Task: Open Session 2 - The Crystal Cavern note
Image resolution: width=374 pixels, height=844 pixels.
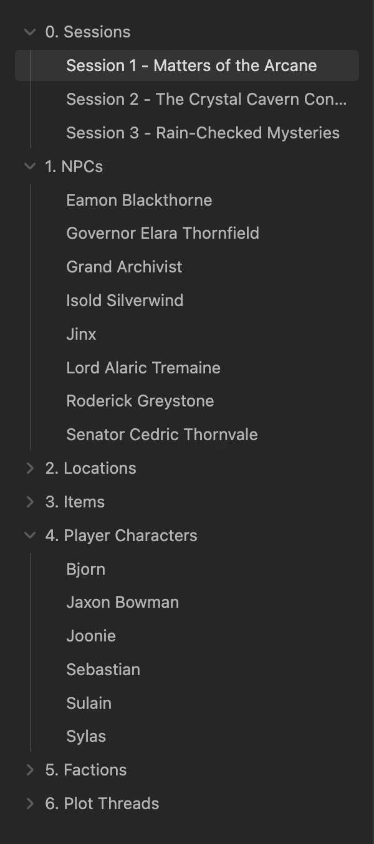Action: pos(207,99)
